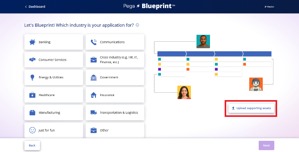299x152 pixels.
Task: Click the Transportation & Logistics truck icon
Action: pos(94,113)
